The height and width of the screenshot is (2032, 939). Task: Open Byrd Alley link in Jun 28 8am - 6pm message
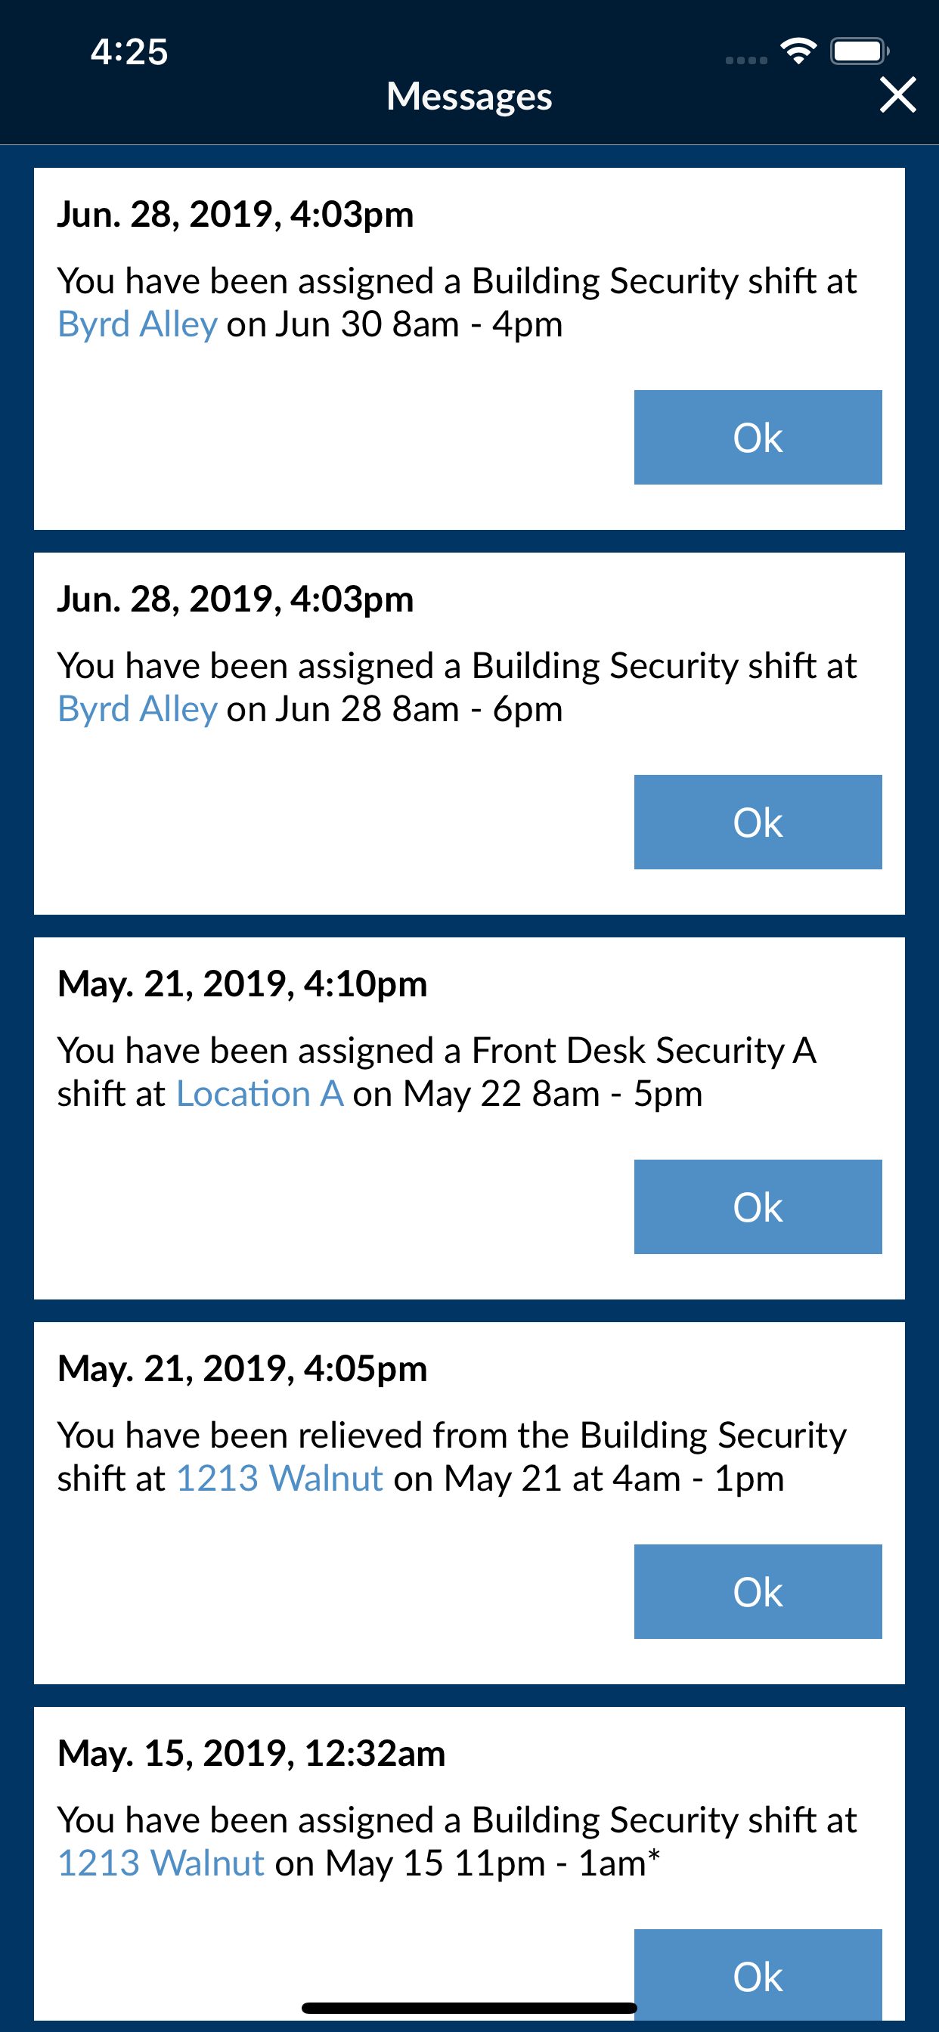[138, 710]
